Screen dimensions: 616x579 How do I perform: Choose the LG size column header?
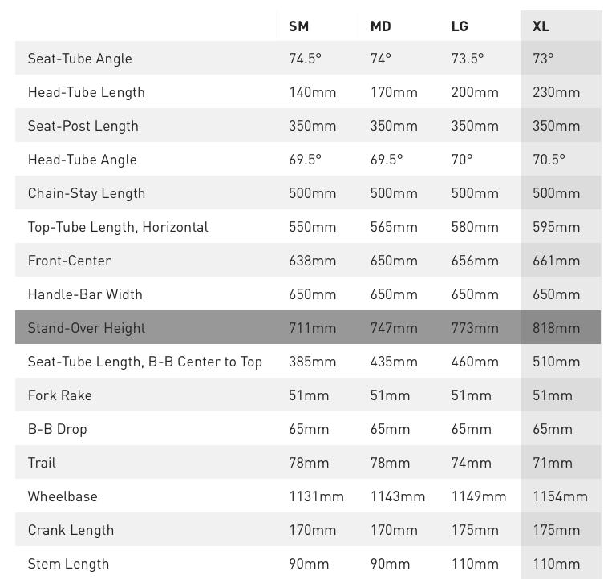[x=460, y=26]
